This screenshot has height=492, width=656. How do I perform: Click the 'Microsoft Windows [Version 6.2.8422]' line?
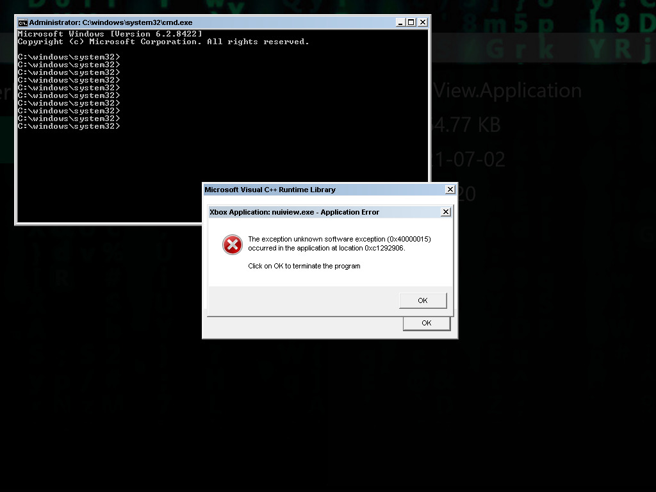pyautogui.click(x=110, y=34)
